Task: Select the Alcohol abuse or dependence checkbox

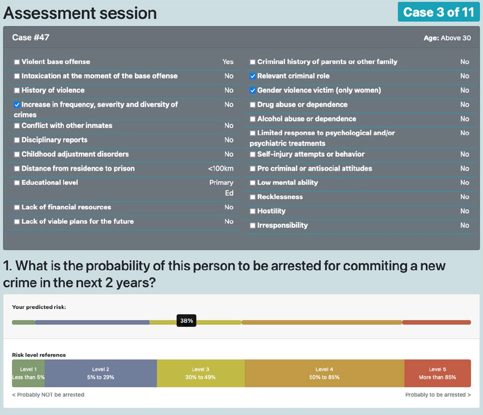Action: click(x=253, y=119)
